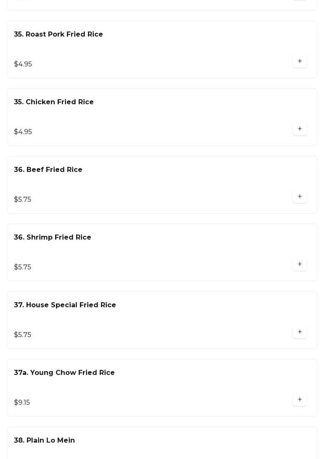Add Young Chow Fried Rice with plus icon
The width and height of the screenshot is (324, 459).
[x=300, y=399]
